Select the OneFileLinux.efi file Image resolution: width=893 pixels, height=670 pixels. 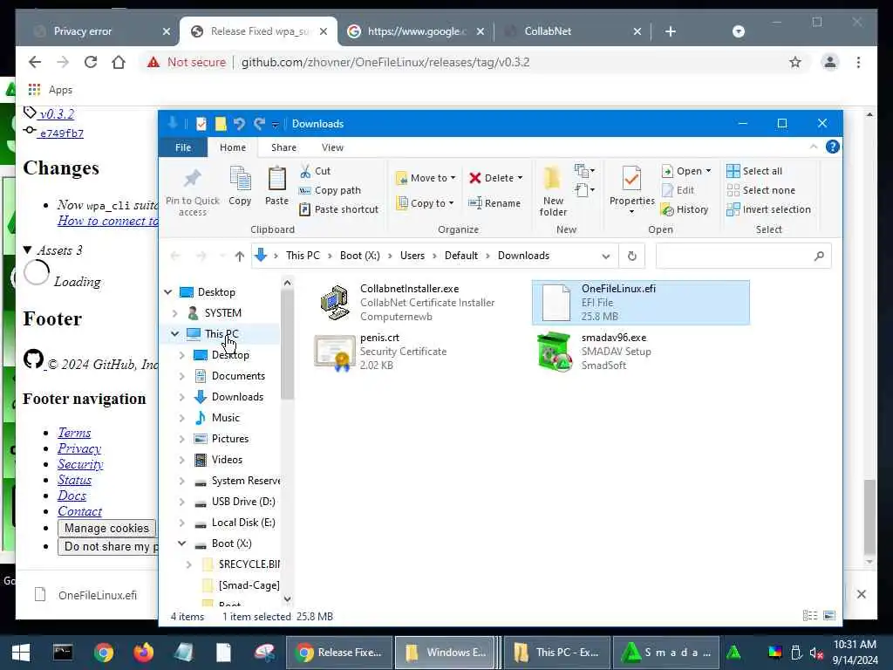[x=641, y=303]
